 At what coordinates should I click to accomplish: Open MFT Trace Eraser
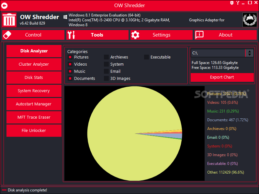[34, 117]
